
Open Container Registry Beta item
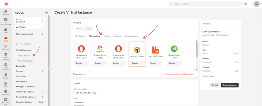pyautogui.click(x=30, y=102)
